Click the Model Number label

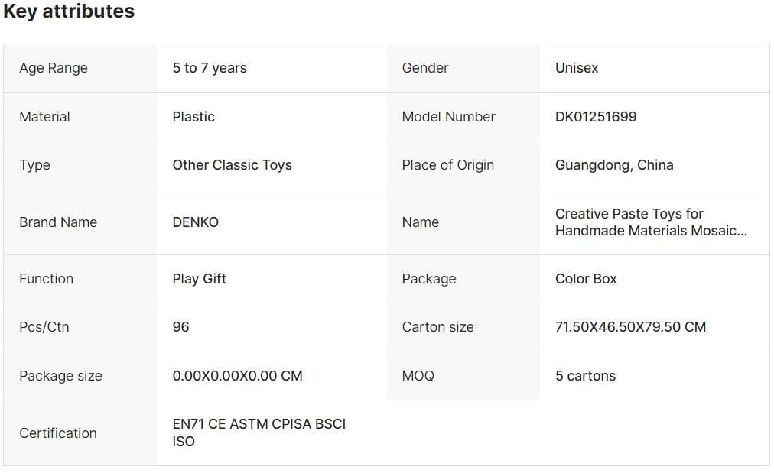point(449,117)
